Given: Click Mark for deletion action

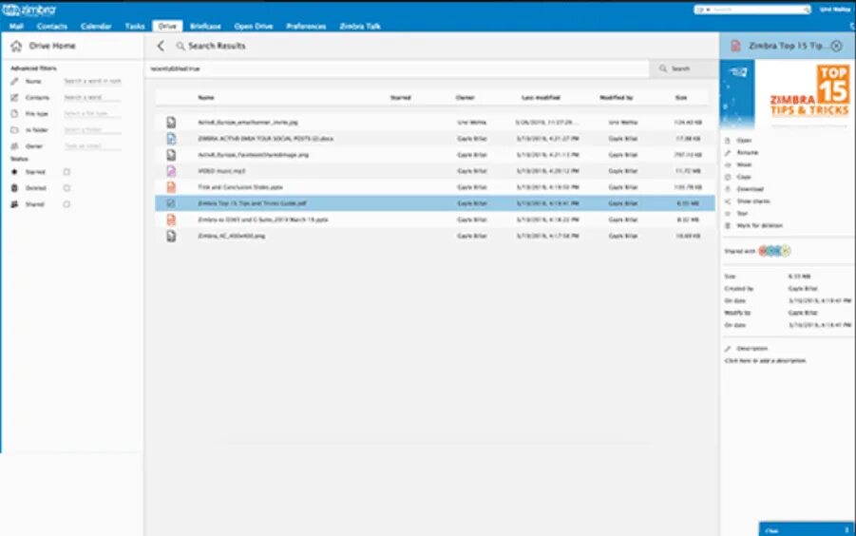Looking at the screenshot, I should (x=759, y=225).
